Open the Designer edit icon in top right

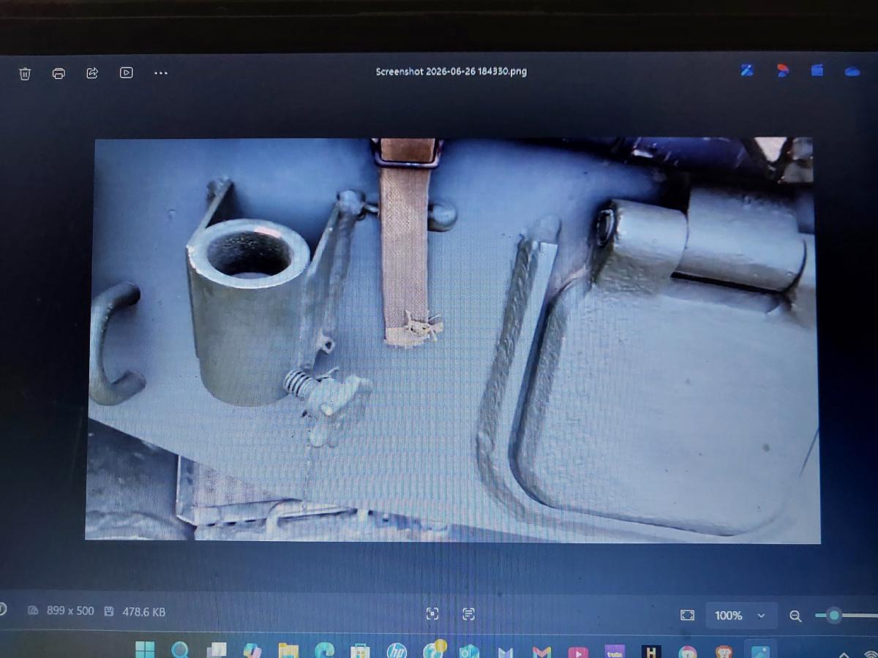[x=747, y=70]
